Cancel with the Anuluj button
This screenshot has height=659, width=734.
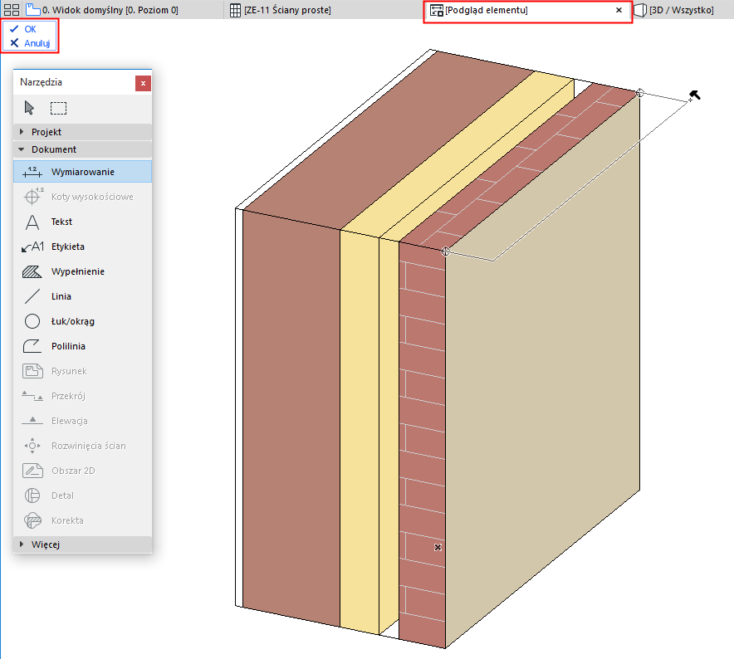(x=30, y=43)
